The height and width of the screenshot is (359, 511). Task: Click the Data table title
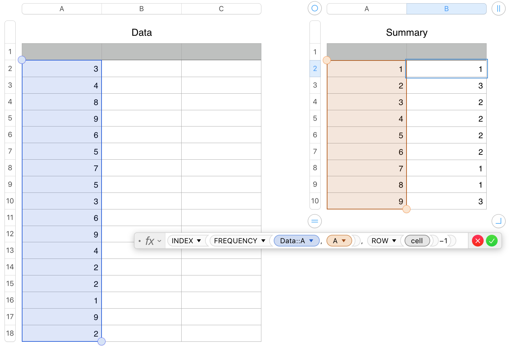coord(142,33)
